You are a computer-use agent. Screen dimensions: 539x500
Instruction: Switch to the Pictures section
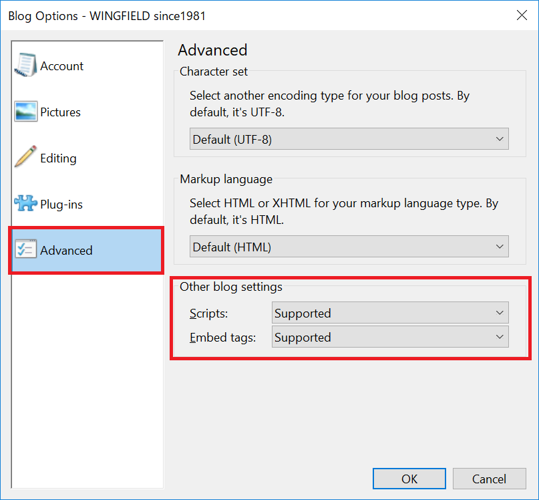click(x=60, y=112)
